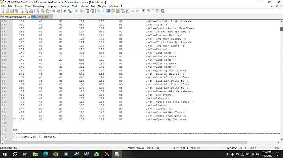Viewport: 283px width, 158px height.
Task: Open the Tools menu
Action: coord(75,7)
